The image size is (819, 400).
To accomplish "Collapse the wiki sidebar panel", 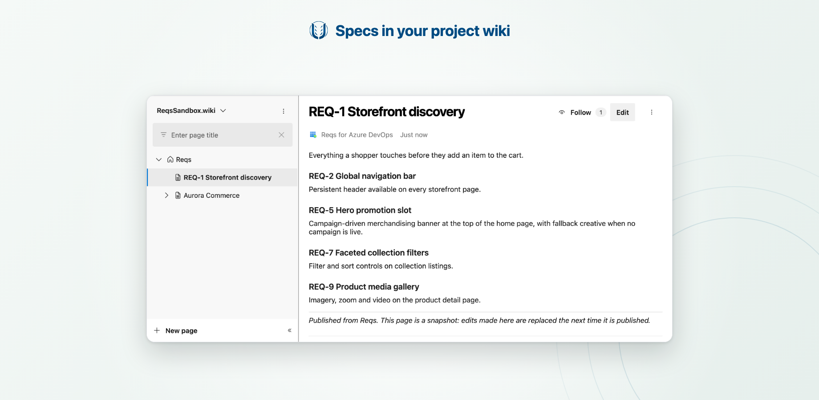I will click(x=289, y=330).
